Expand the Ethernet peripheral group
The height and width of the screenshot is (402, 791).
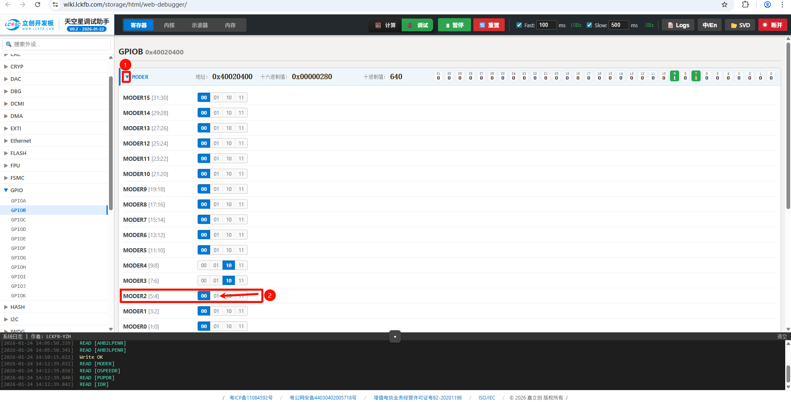(x=6, y=141)
